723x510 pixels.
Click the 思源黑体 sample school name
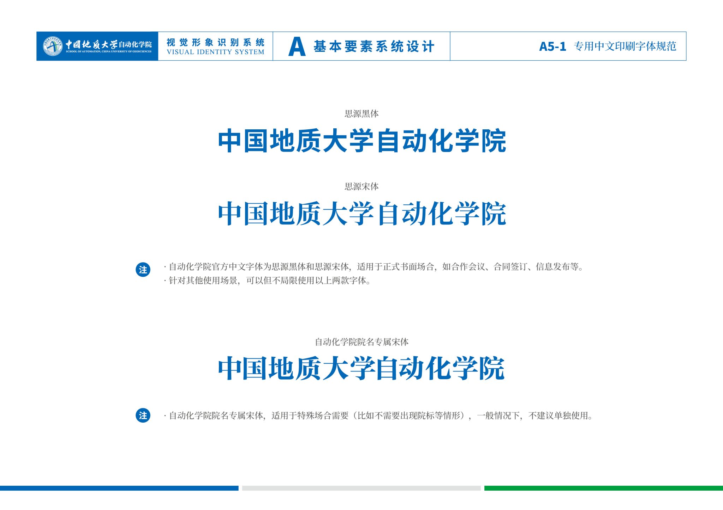[362, 141]
